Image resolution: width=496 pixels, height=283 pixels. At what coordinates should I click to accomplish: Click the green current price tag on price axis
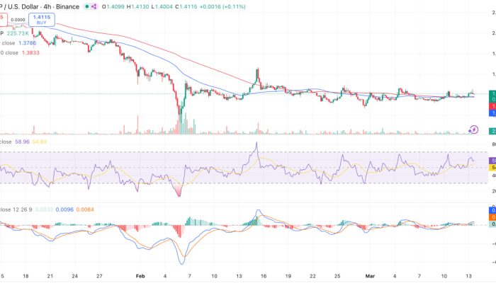492,93
